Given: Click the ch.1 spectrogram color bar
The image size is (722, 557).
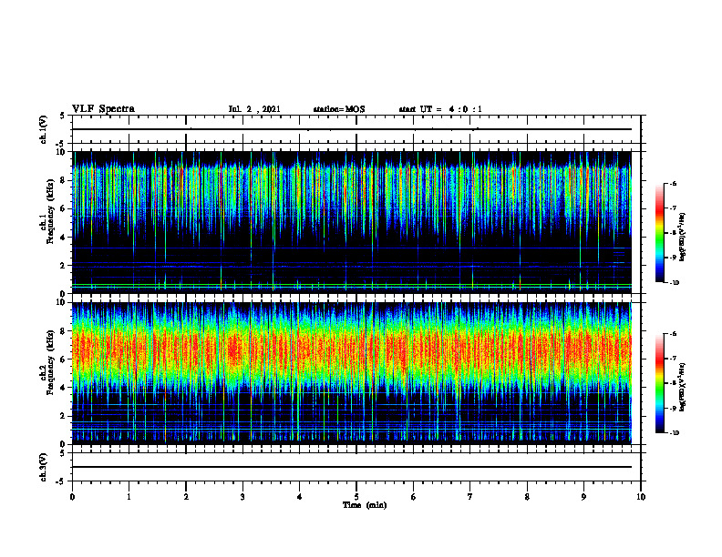Looking at the screenshot, I should click(x=659, y=233).
